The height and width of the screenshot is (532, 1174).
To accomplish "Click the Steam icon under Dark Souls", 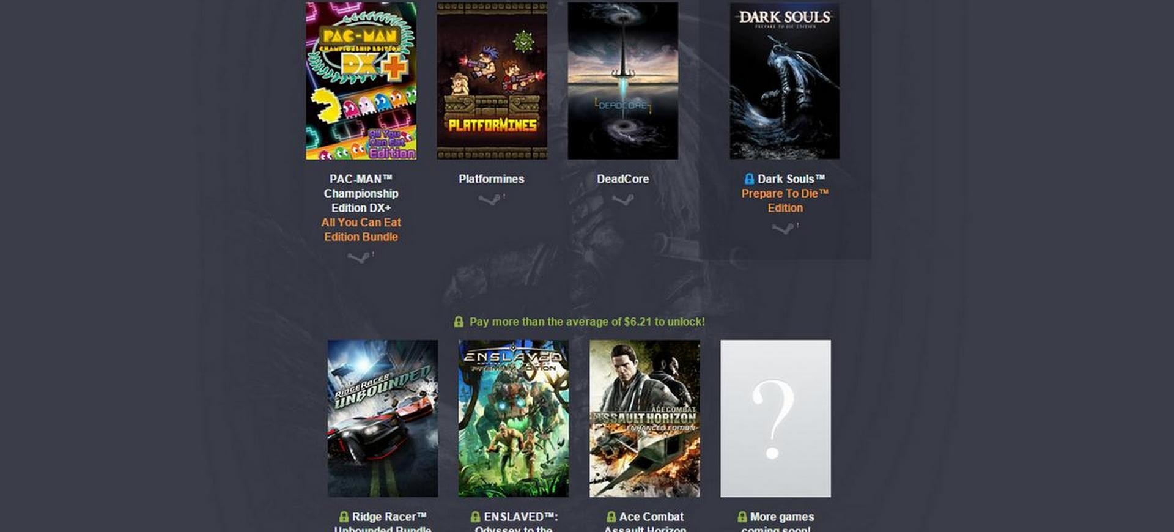I will pos(783,228).
